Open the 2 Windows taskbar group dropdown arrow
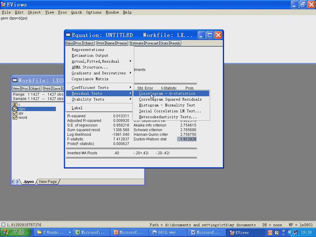The image size is (316, 237). (69, 232)
